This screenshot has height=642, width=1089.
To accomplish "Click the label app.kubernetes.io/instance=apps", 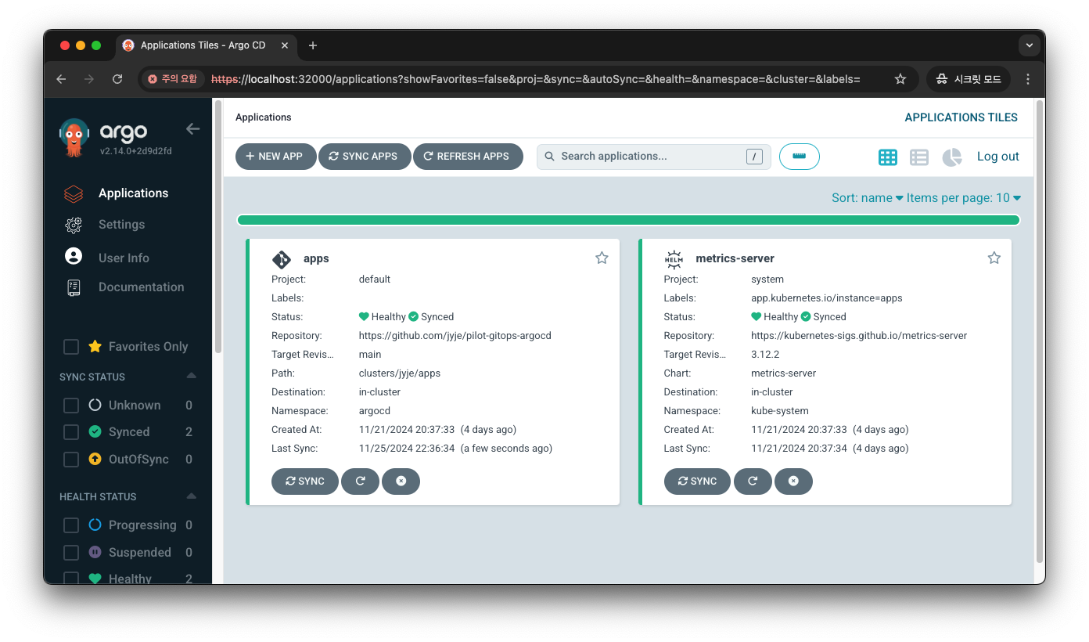I will click(x=828, y=298).
